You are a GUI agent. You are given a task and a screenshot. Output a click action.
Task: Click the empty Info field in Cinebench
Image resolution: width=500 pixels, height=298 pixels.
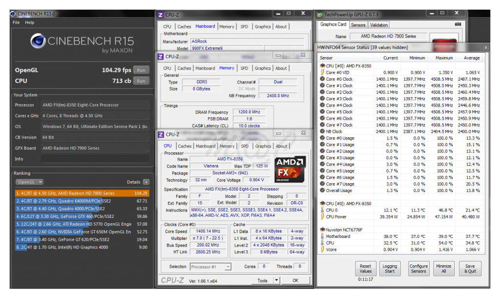[x=95, y=159]
